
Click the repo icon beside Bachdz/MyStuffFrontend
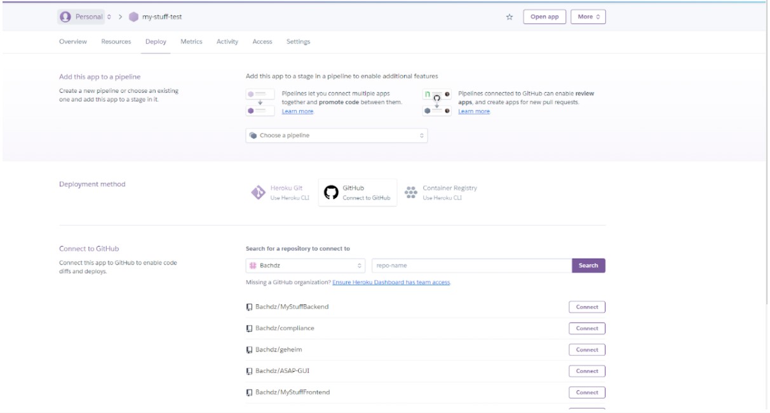pos(249,393)
